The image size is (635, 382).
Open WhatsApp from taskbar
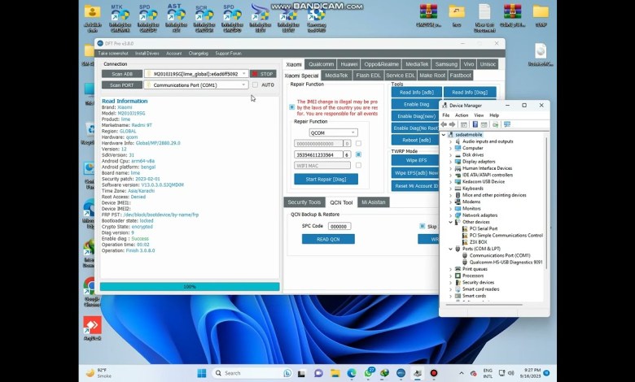(x=368, y=373)
